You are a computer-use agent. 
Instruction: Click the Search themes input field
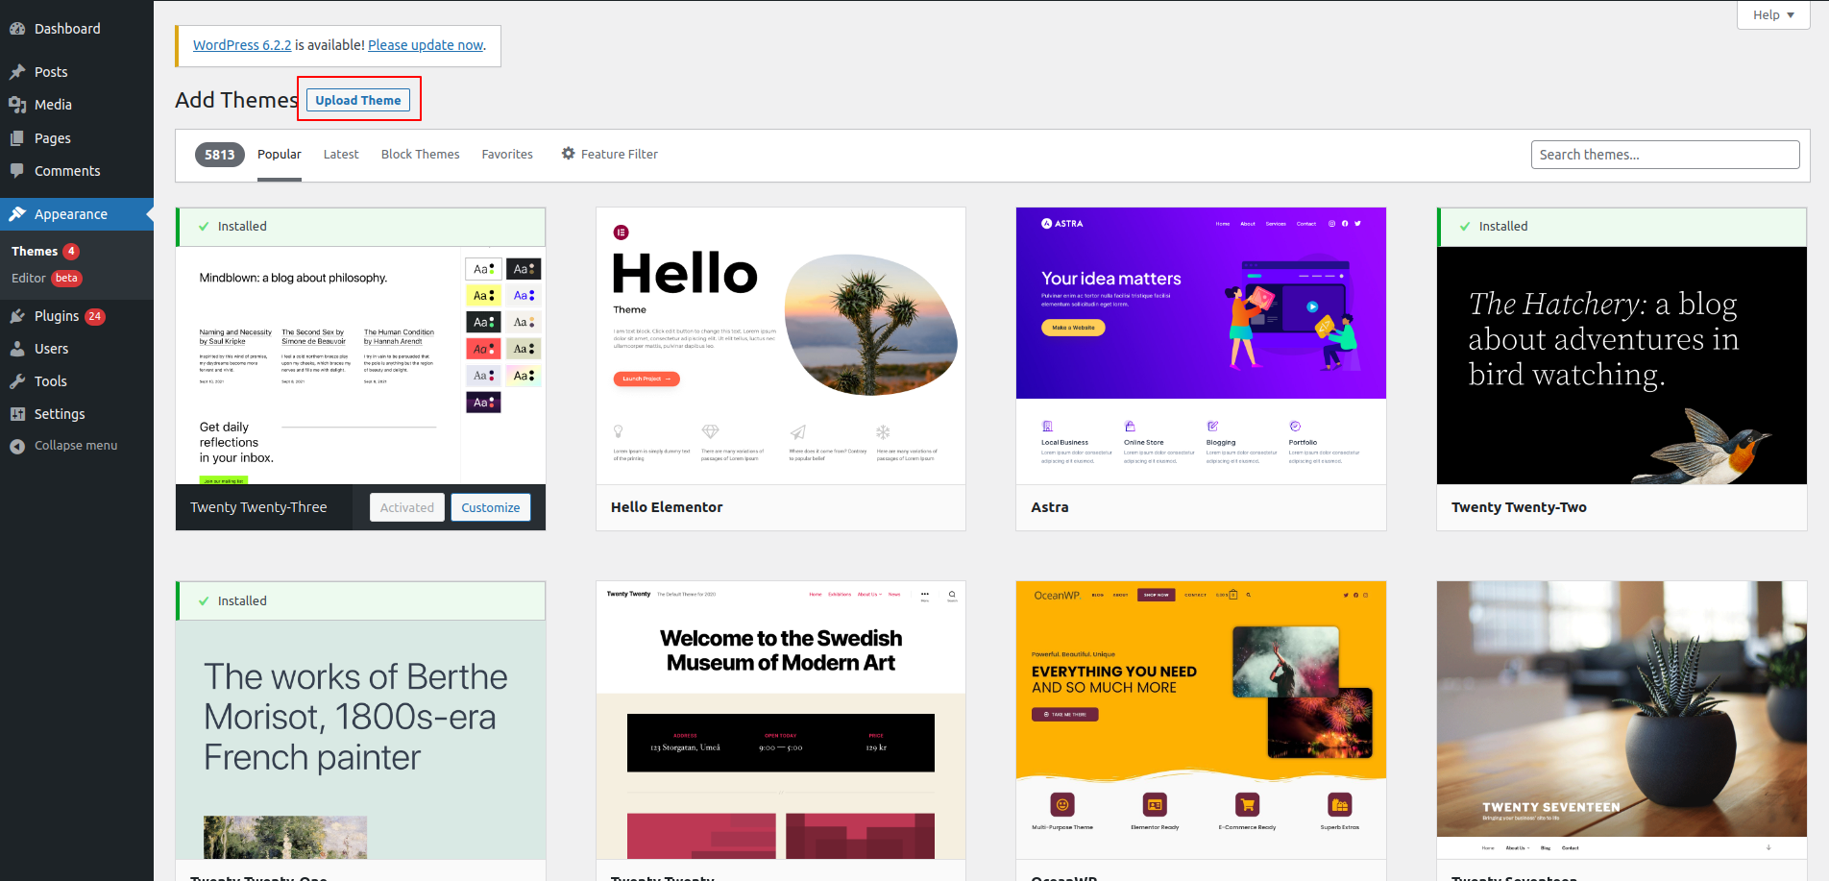[1664, 154]
